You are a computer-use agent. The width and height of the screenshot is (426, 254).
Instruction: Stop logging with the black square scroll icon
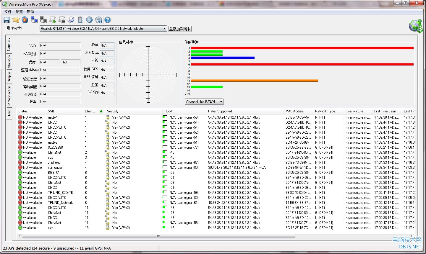tap(62, 20)
